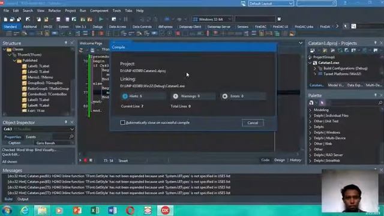This screenshot has width=384, height=216.
Task: Open PowerPoint from the taskbar
Action: click(77, 211)
